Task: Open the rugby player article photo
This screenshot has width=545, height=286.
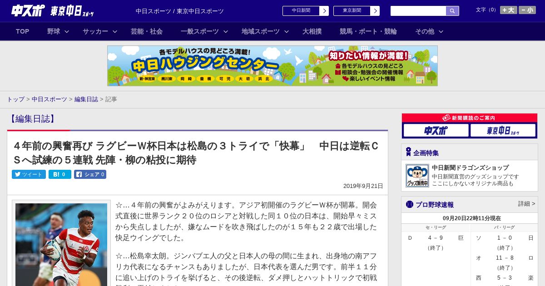Action: pos(61,244)
